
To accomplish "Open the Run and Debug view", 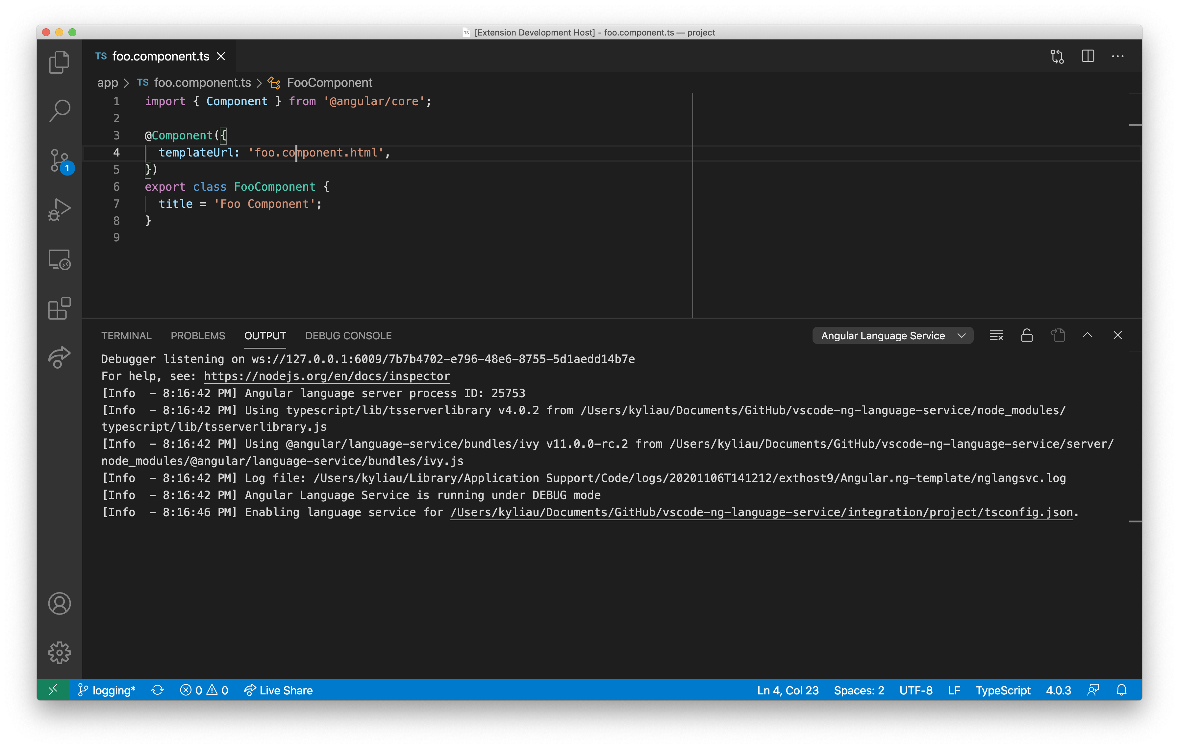I will pyautogui.click(x=59, y=209).
